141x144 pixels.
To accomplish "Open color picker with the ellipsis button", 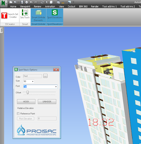I will coord(45,76).
